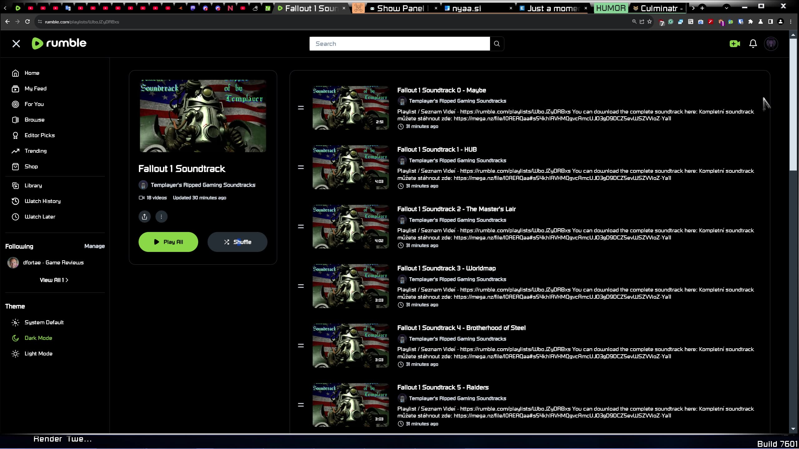Screen dimensions: 799x449
Task: Select the For You sidebar icon
Action: point(16,104)
